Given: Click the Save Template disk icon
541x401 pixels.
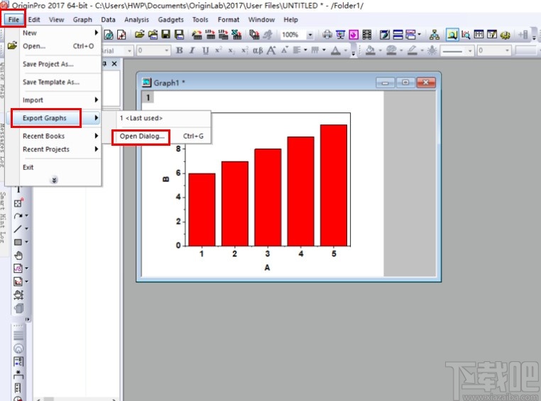Looking at the screenshot, I should click(179, 34).
